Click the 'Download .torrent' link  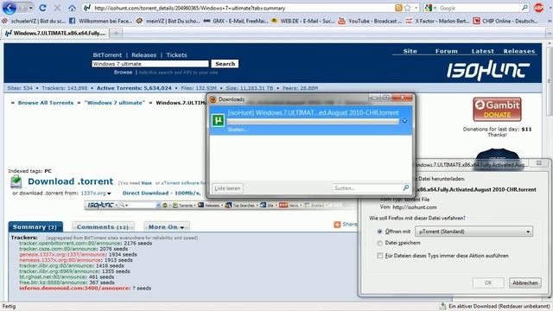coord(71,181)
